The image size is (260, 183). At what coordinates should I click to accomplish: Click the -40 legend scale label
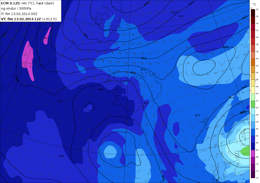point(257,58)
